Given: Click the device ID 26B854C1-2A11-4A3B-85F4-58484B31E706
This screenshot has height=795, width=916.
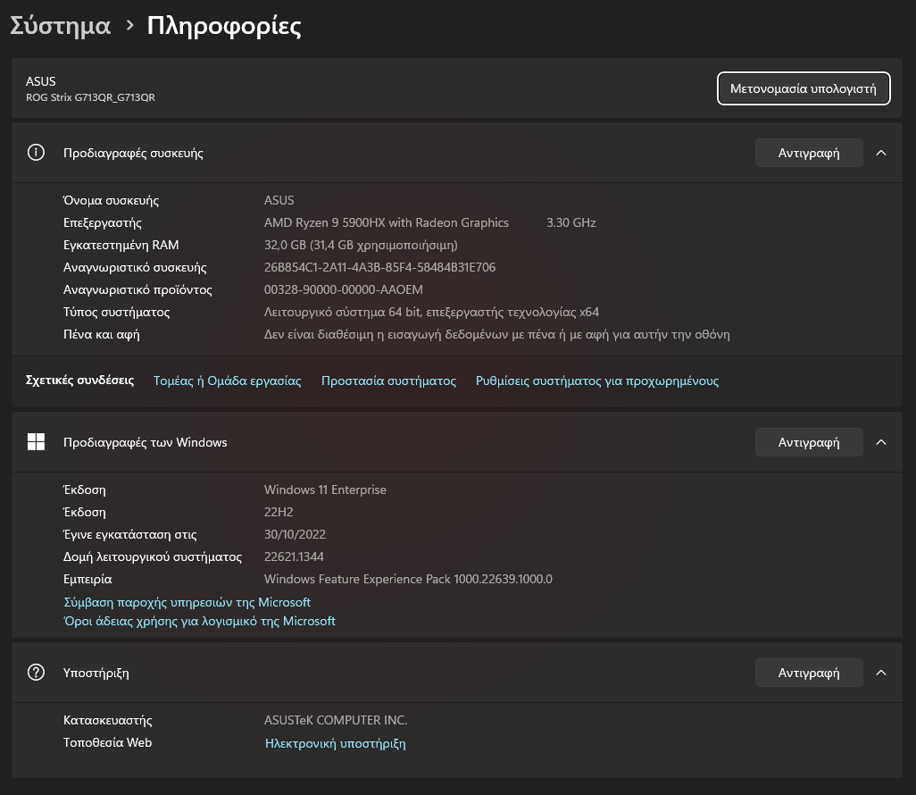Looking at the screenshot, I should [379, 267].
